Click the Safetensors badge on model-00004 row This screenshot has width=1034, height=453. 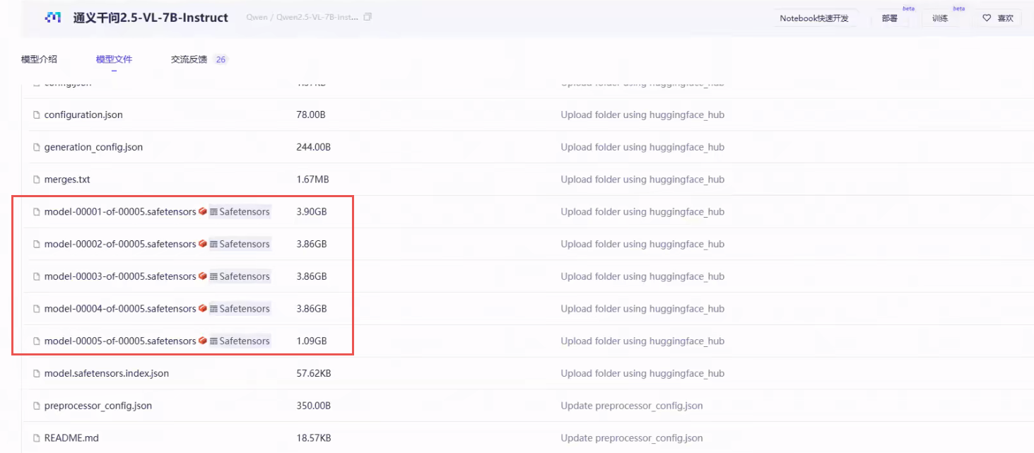pyautogui.click(x=240, y=309)
